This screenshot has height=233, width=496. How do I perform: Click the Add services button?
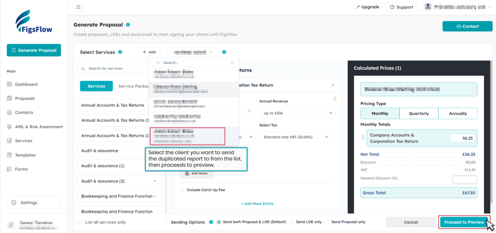pyautogui.click(x=149, y=52)
